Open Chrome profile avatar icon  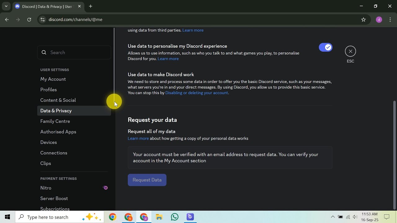pos(379,20)
